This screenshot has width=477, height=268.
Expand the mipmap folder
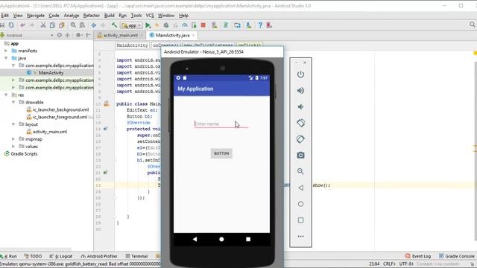pyautogui.click(x=13, y=139)
